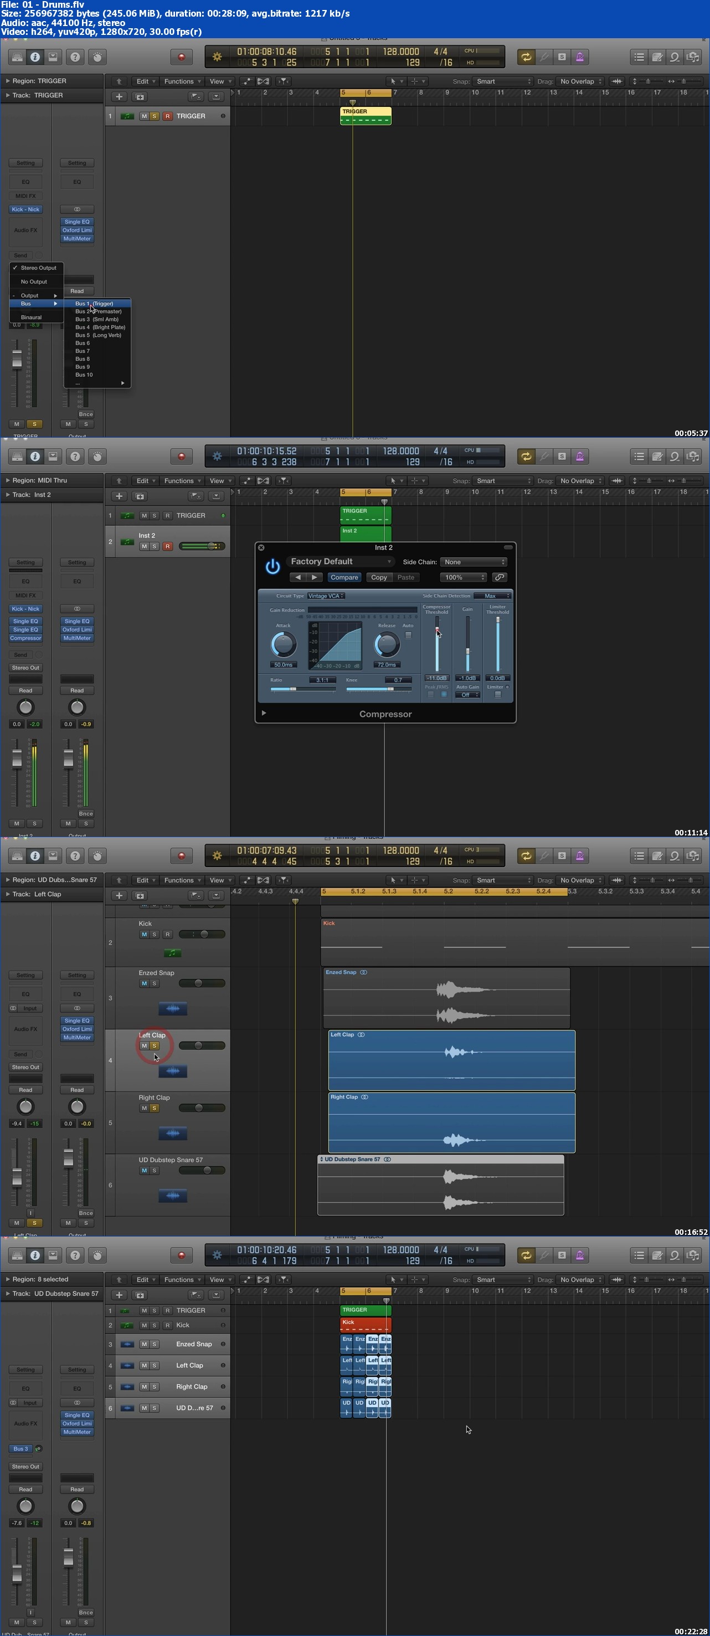Load previous Compressor preset with left arrow
The width and height of the screenshot is (710, 1636).
point(298,577)
